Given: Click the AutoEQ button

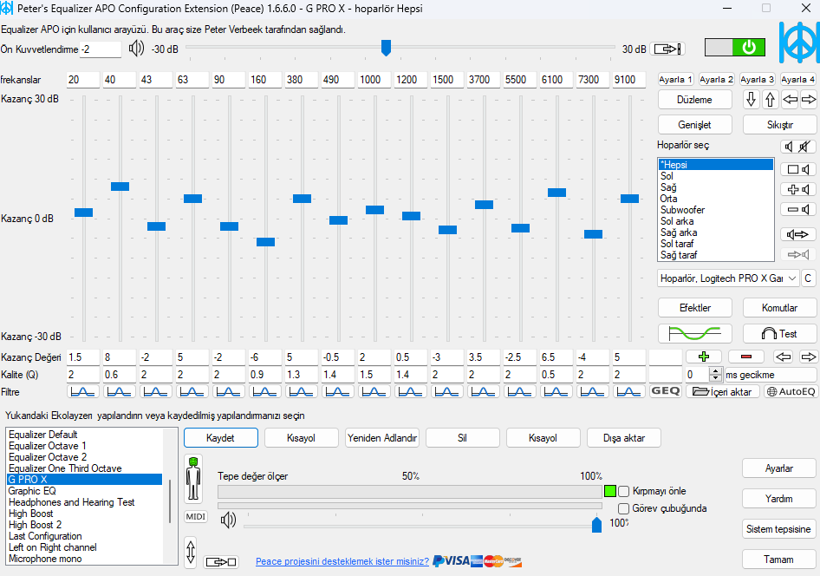Looking at the screenshot, I should pos(791,391).
